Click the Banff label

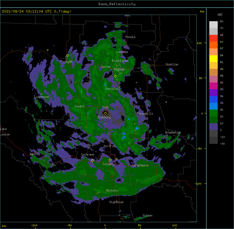pyautogui.click(x=34, y=154)
